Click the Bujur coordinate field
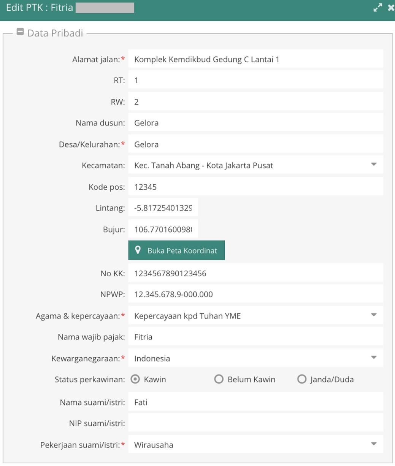This screenshot has width=395, height=466. pos(163,229)
